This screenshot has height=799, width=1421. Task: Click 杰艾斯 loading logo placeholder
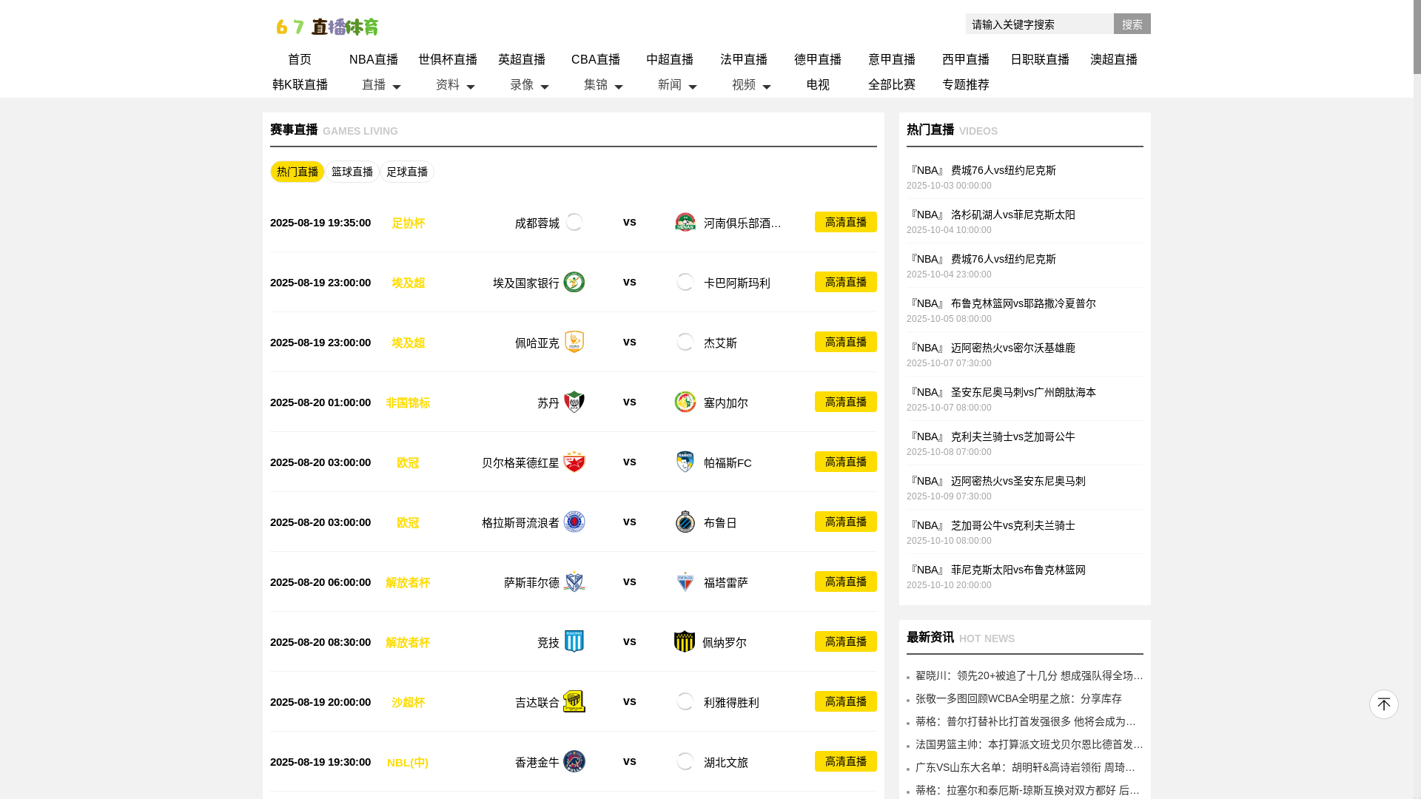tap(685, 342)
